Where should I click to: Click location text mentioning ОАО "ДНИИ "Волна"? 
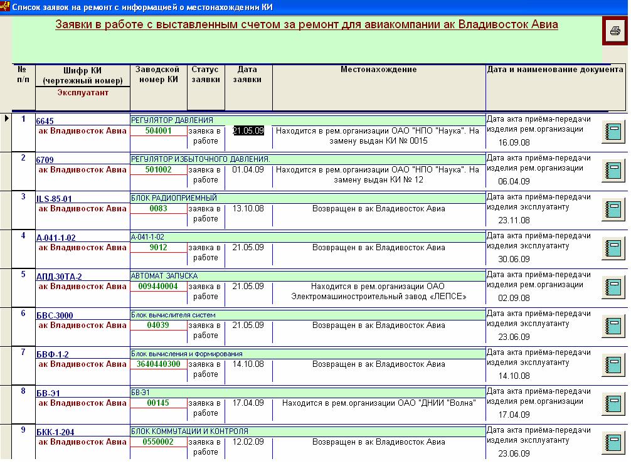tap(379, 403)
